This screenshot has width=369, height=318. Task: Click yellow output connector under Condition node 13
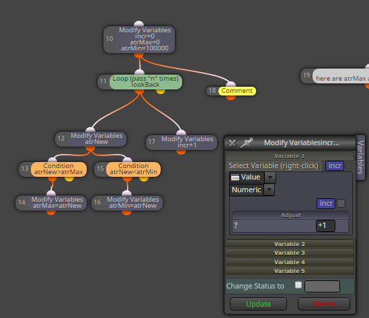(69, 179)
